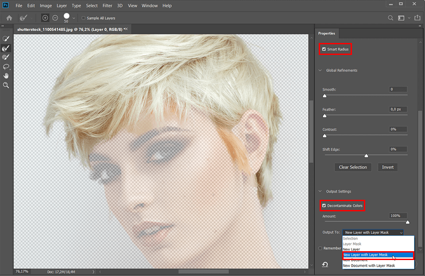Screen dimensions: 425x276
Task: Disable Decontaminate Colors
Action: point(325,205)
